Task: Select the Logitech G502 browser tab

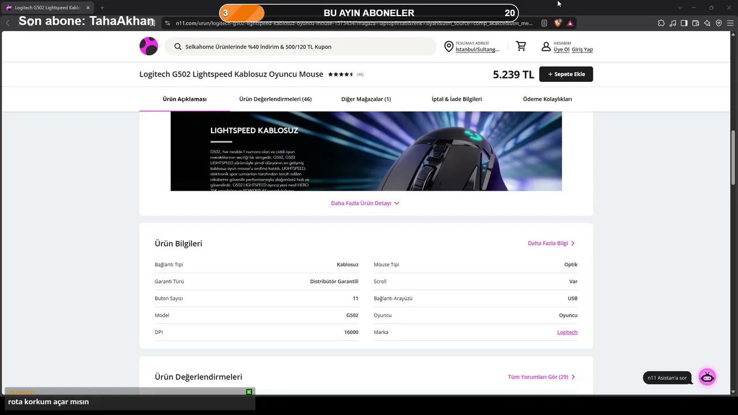Action: coord(48,7)
